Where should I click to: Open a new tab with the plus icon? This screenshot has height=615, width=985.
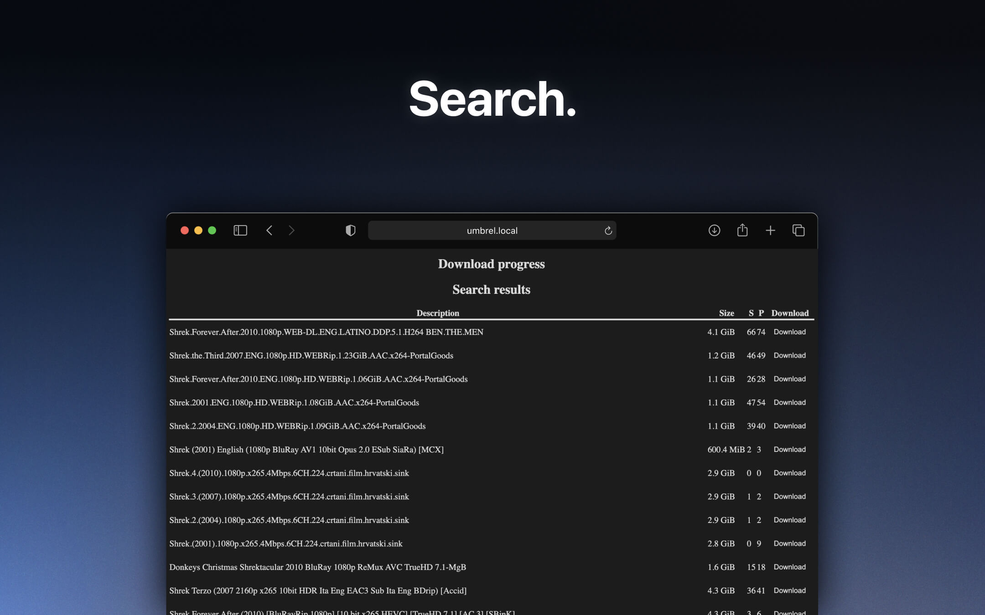coord(771,230)
